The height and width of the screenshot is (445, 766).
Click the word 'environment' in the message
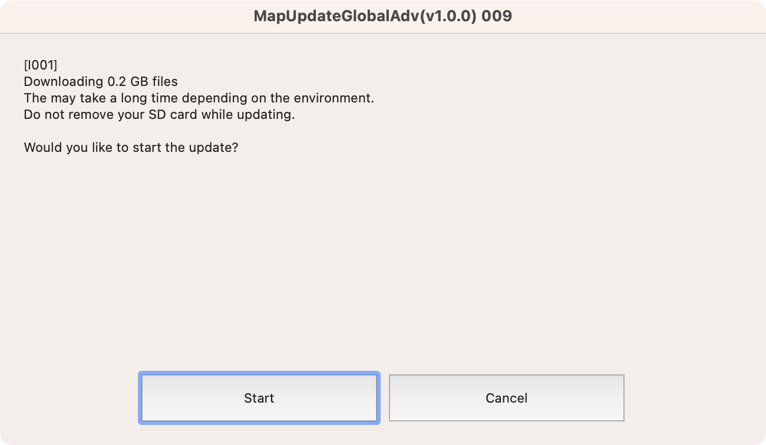coord(332,98)
